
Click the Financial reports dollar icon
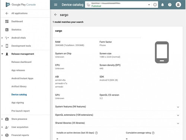click(7, 135)
